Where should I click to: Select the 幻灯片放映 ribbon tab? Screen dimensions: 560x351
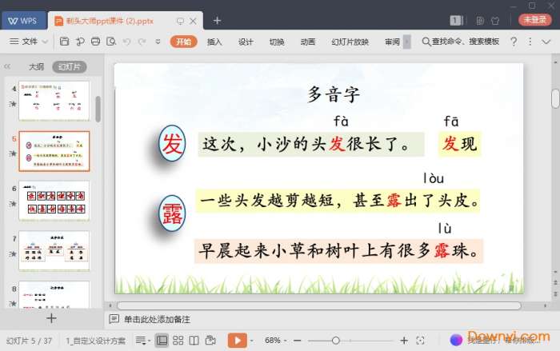[x=350, y=42]
